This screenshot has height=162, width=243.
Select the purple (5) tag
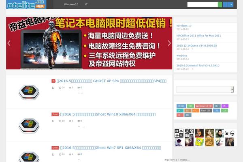(x=225, y=106)
